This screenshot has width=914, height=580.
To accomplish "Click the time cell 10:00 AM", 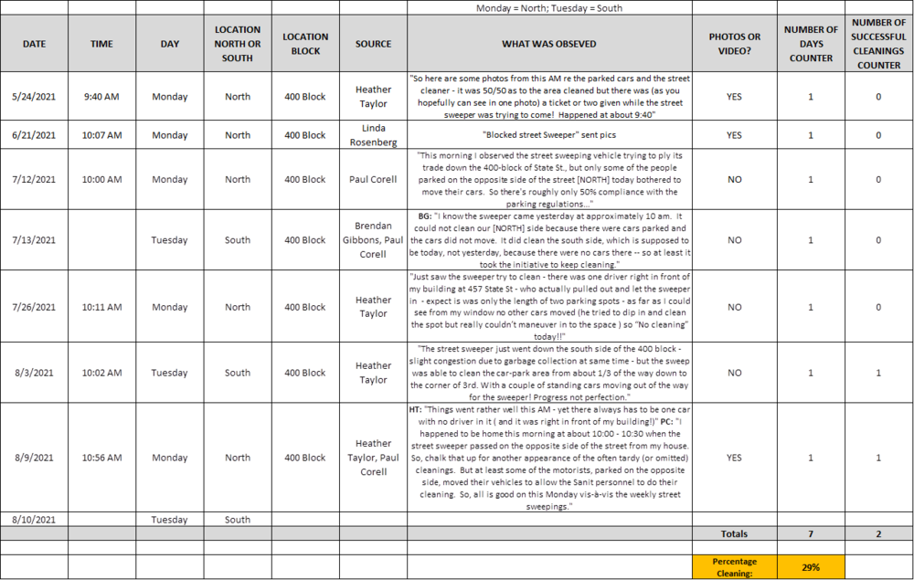I will (101, 179).
